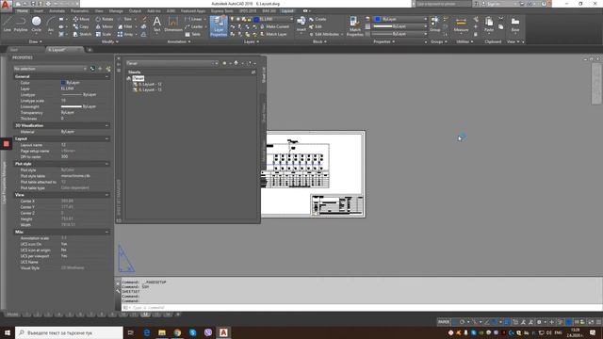603x339 pixels.
Task: Click the Leader annotation button
Action: [x=194, y=26]
